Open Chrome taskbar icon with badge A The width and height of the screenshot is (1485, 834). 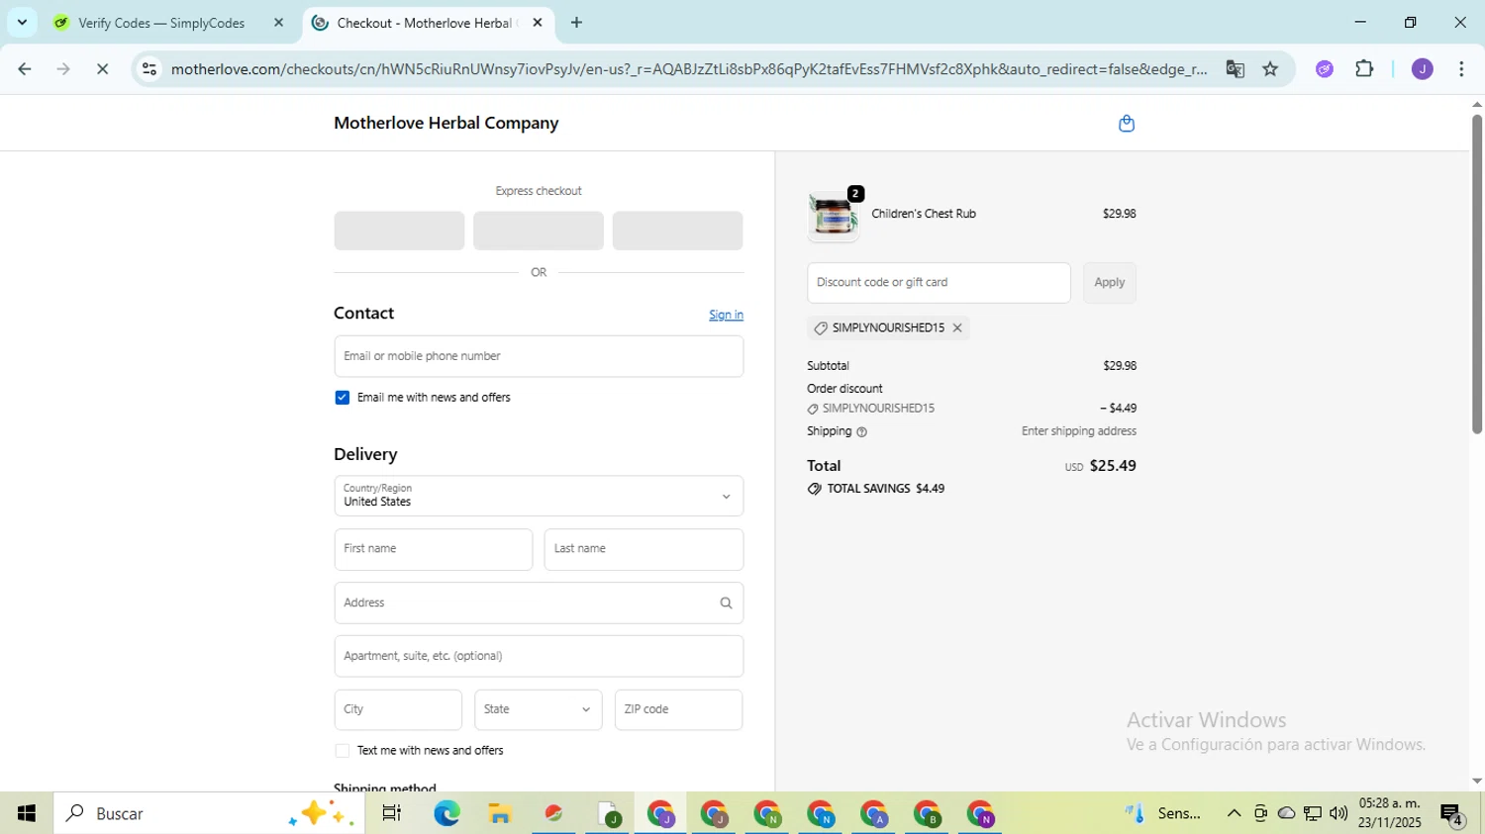tap(874, 813)
